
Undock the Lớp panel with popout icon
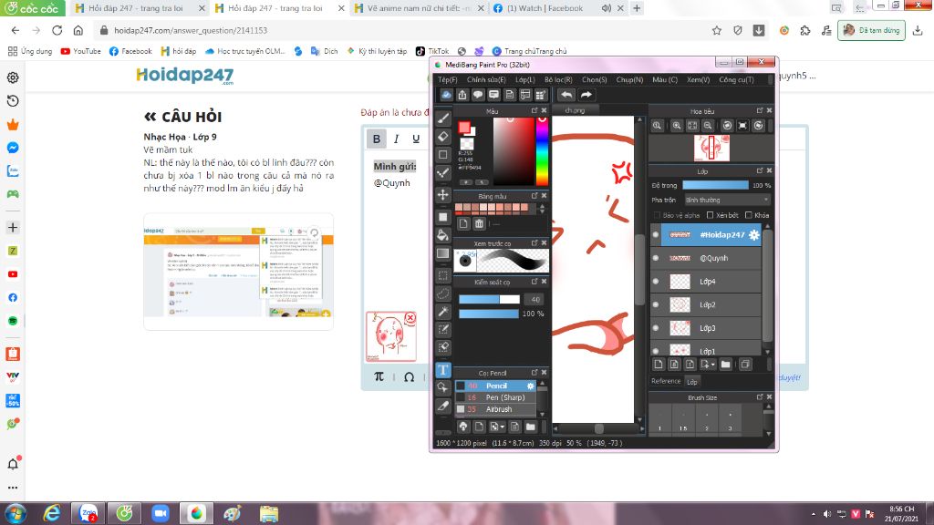760,170
